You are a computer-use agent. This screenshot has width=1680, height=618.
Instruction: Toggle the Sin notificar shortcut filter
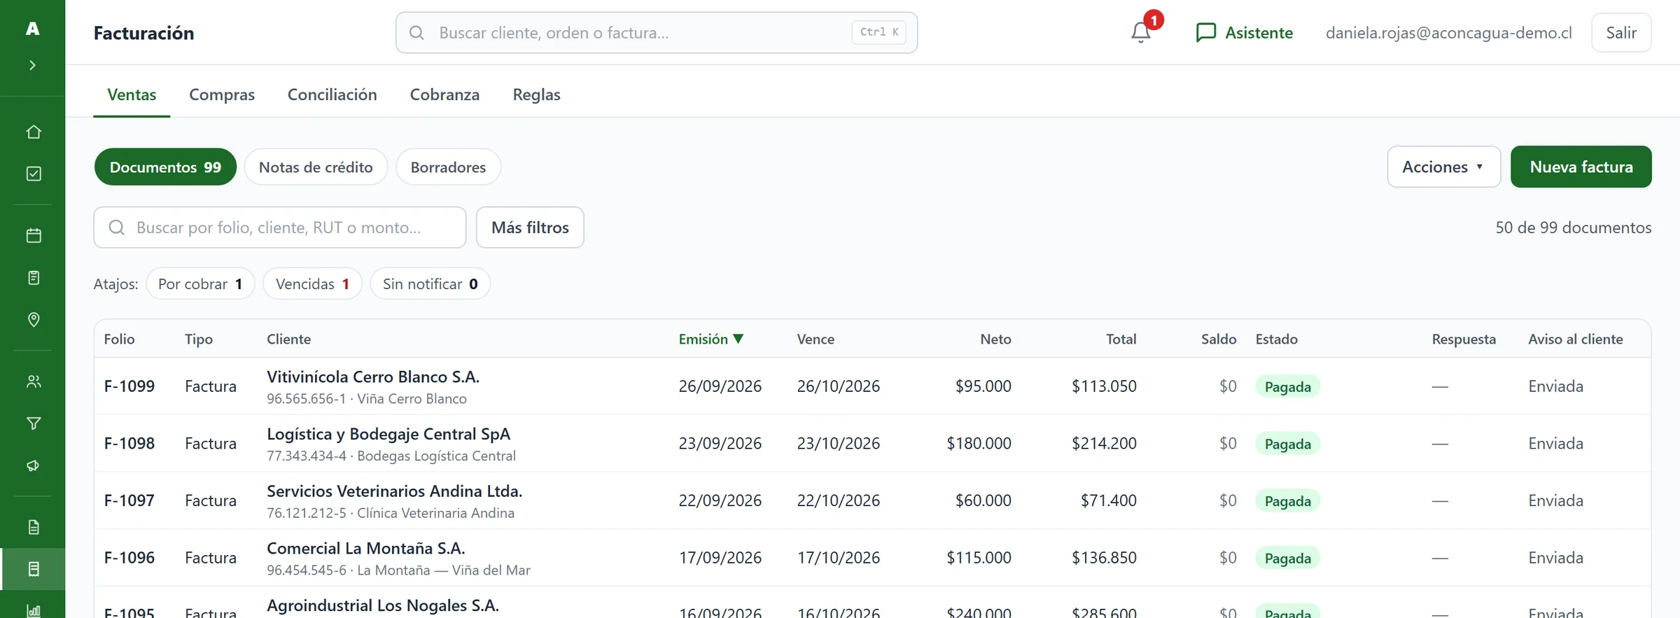coord(430,284)
